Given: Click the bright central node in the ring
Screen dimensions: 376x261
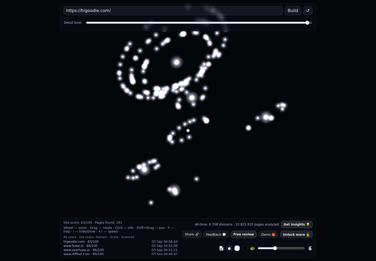Looking at the screenshot, I should pyautogui.click(x=177, y=62).
